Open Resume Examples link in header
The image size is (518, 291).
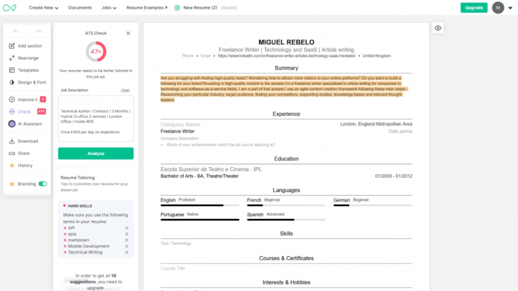point(146,7)
